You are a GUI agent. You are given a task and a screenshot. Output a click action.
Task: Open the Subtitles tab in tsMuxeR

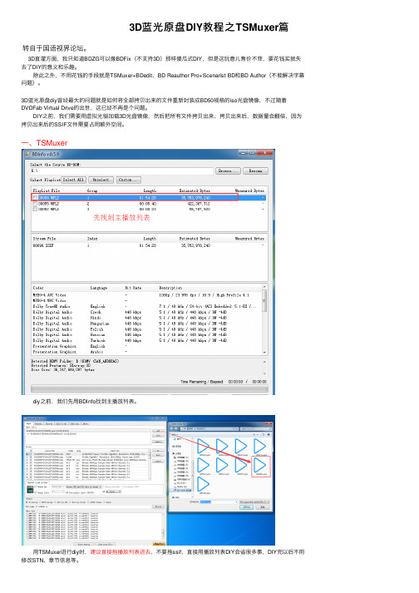[x=75, y=423]
